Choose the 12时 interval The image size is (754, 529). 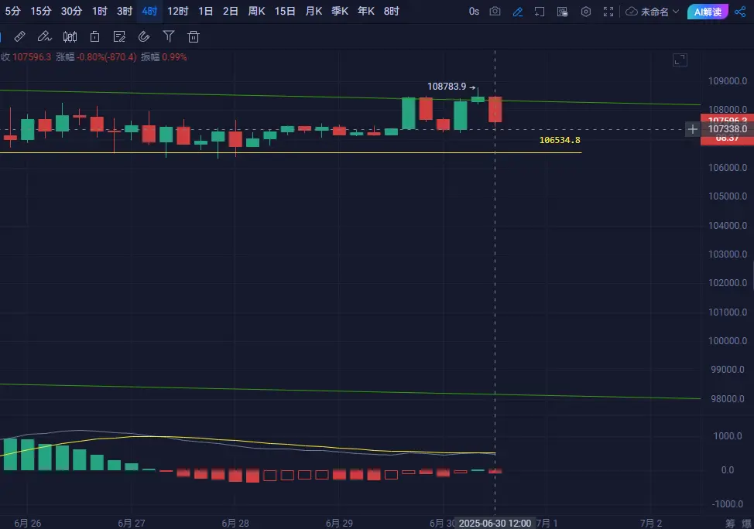(x=177, y=11)
